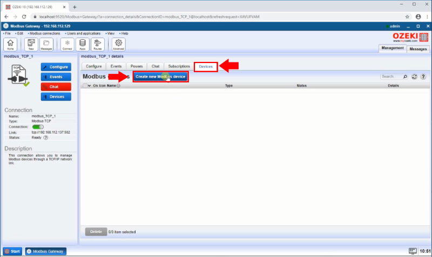The height and width of the screenshot is (257, 432).
Task: Click Create new Modbus device button
Action: click(x=160, y=77)
